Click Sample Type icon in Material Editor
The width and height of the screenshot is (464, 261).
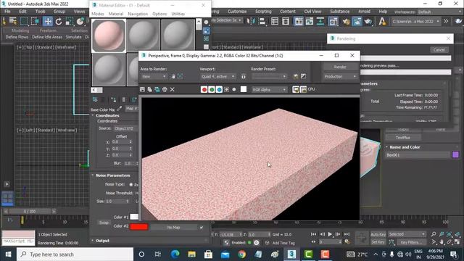[206, 22]
